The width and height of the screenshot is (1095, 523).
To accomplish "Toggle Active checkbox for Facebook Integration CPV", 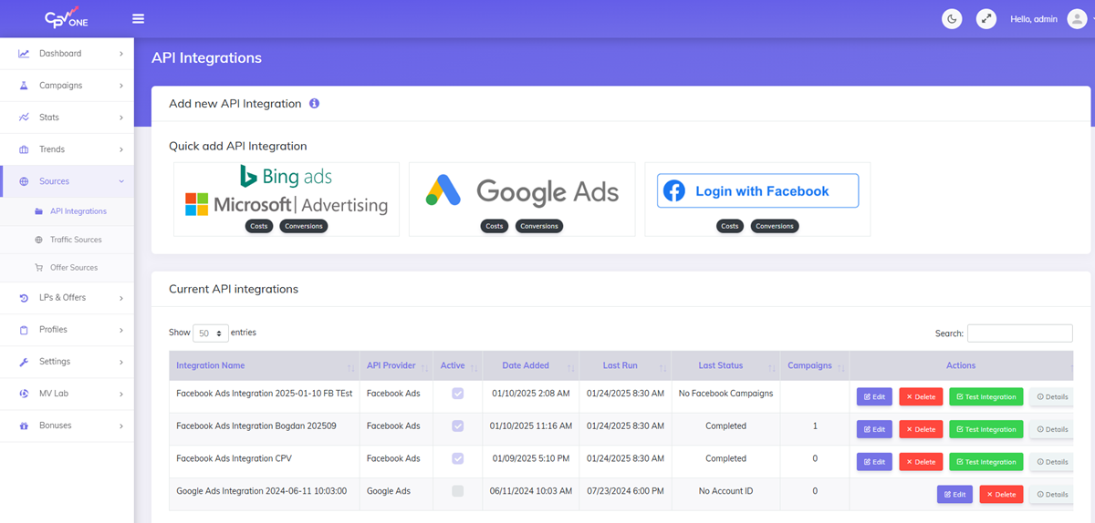I will click(458, 458).
